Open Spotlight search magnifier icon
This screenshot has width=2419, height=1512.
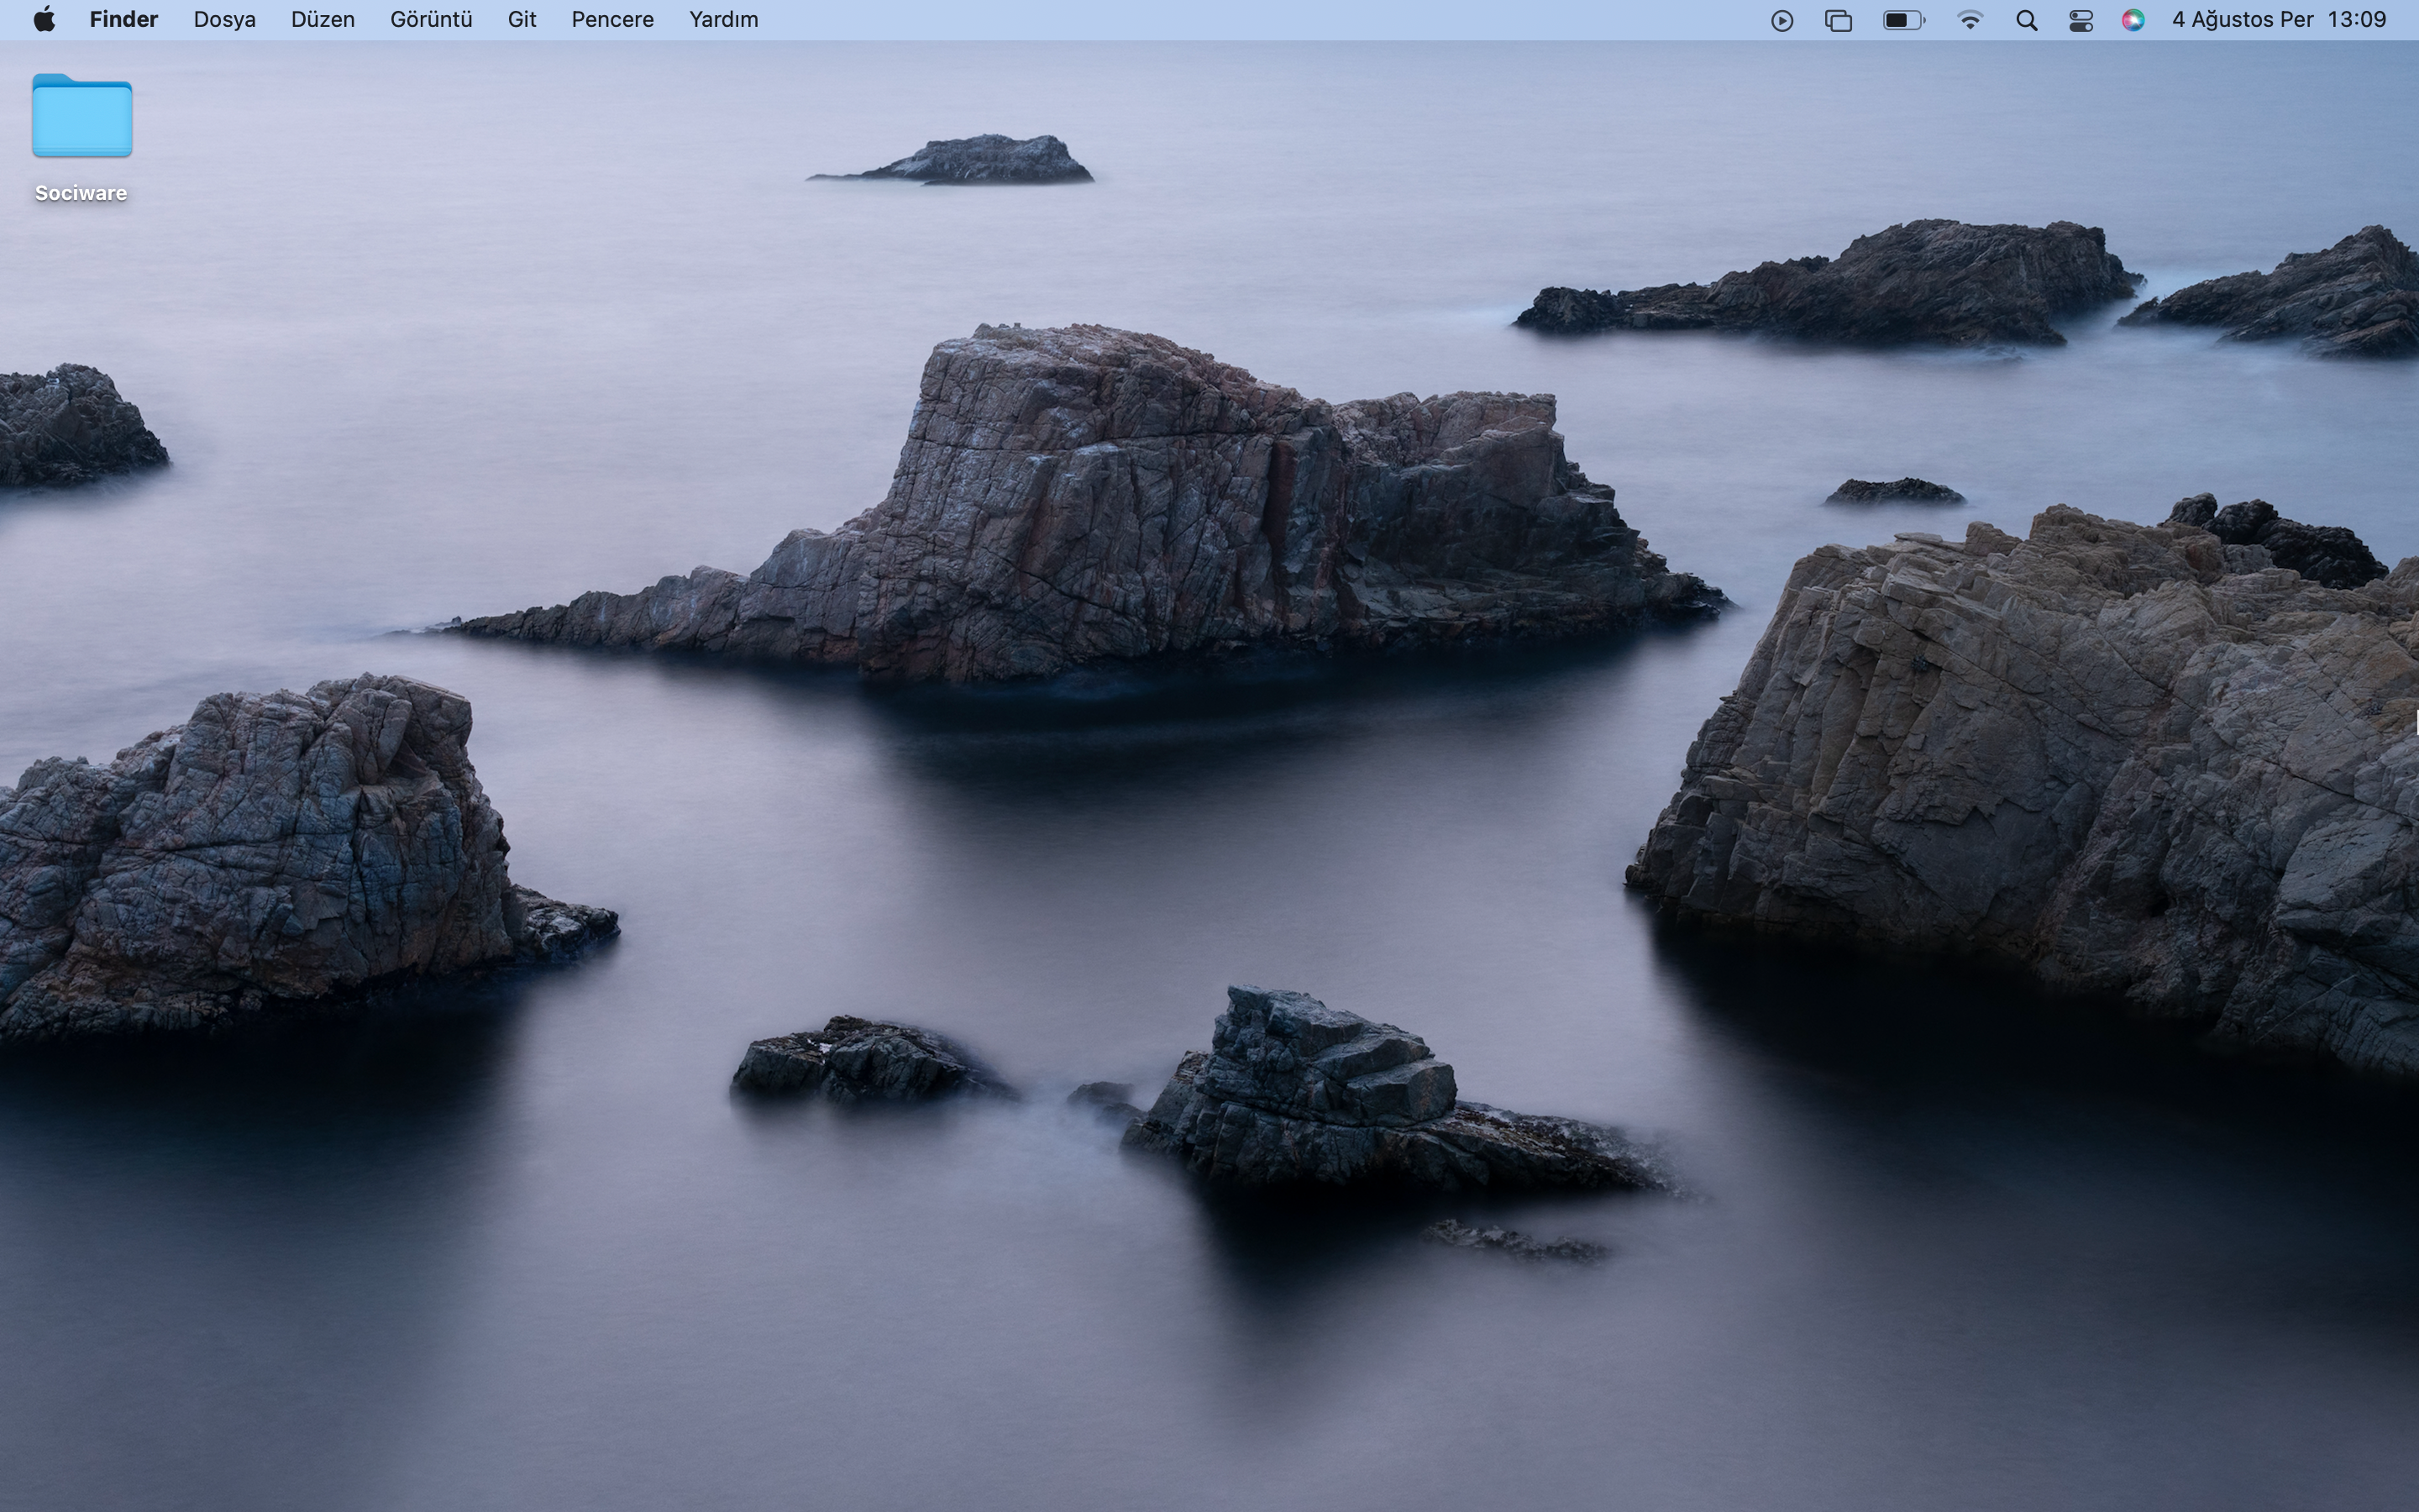(2026, 20)
